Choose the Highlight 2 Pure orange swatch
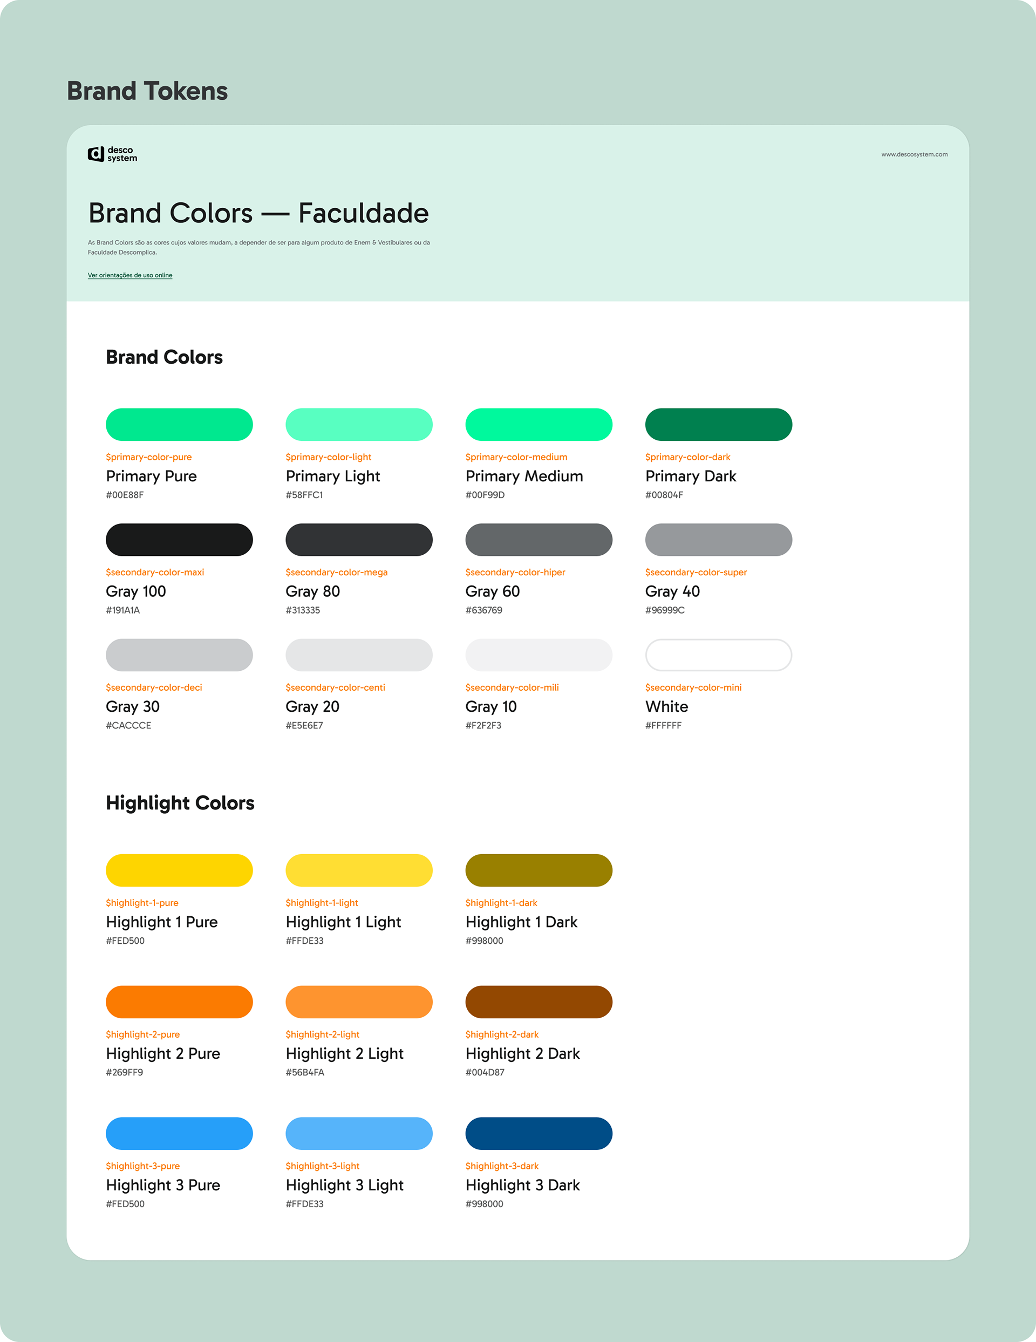The image size is (1036, 1342). tap(179, 1002)
